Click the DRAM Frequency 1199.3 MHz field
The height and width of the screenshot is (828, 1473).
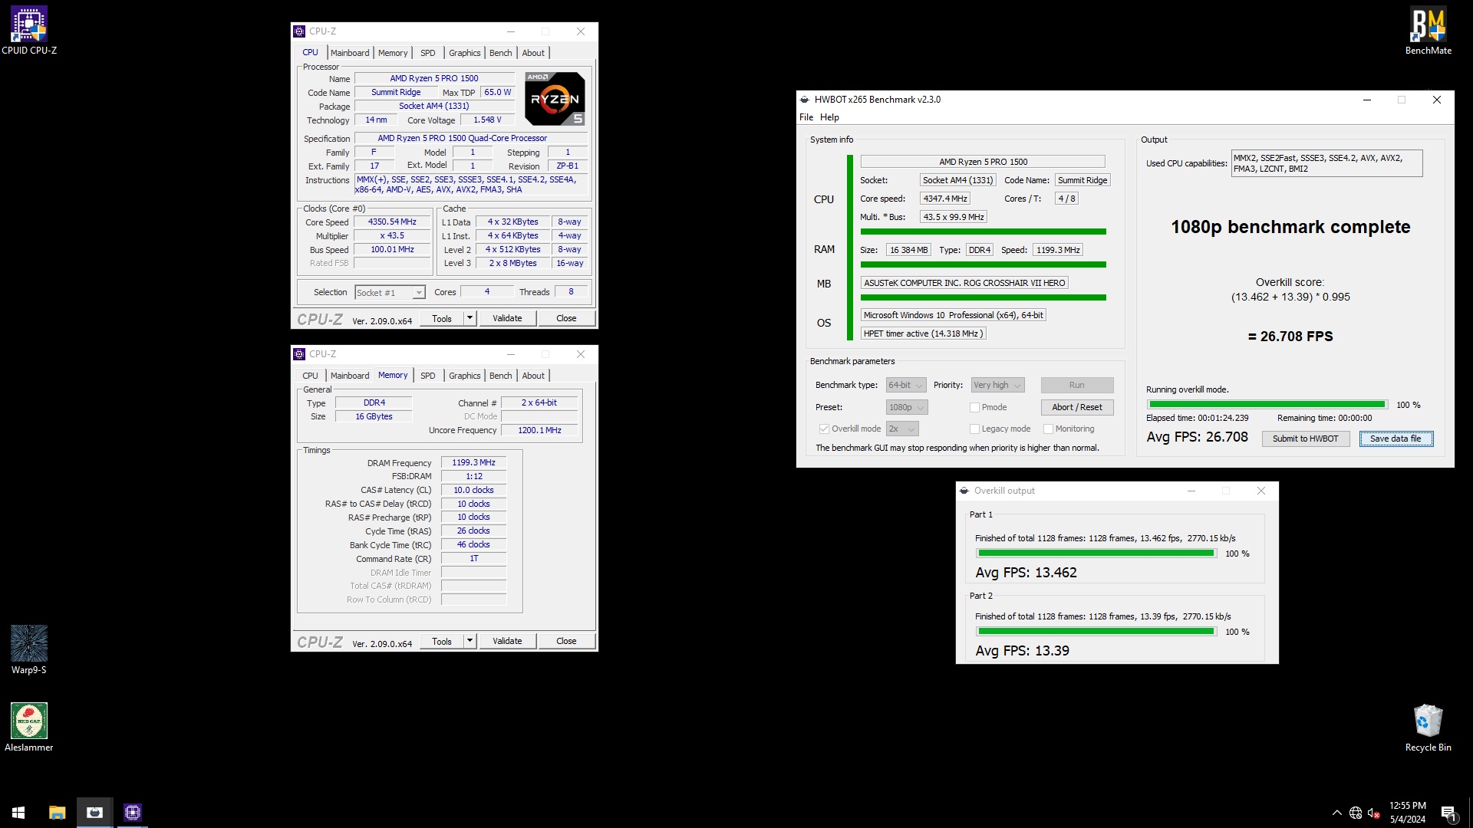click(x=473, y=462)
